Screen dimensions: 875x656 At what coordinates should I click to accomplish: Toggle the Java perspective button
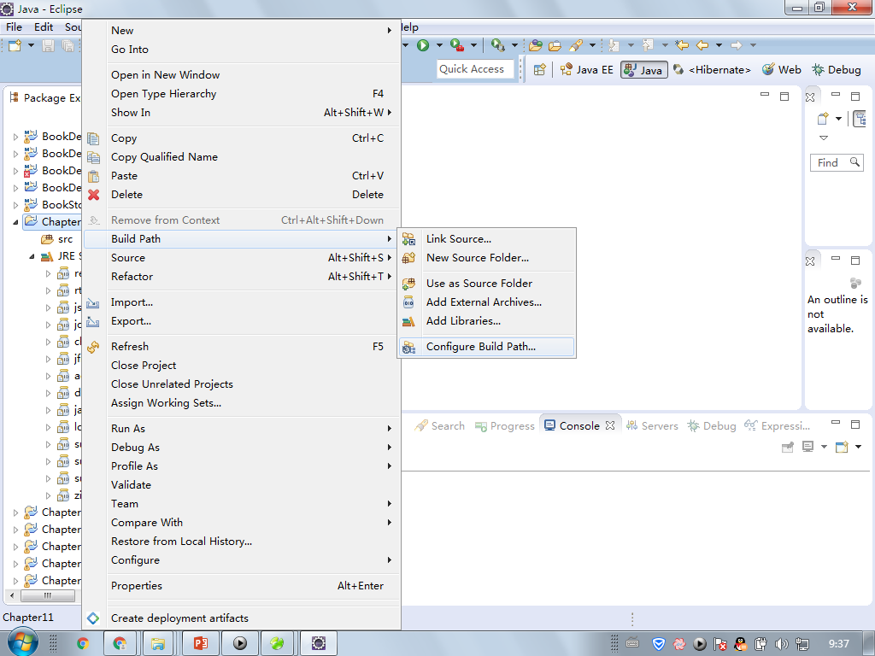click(643, 70)
